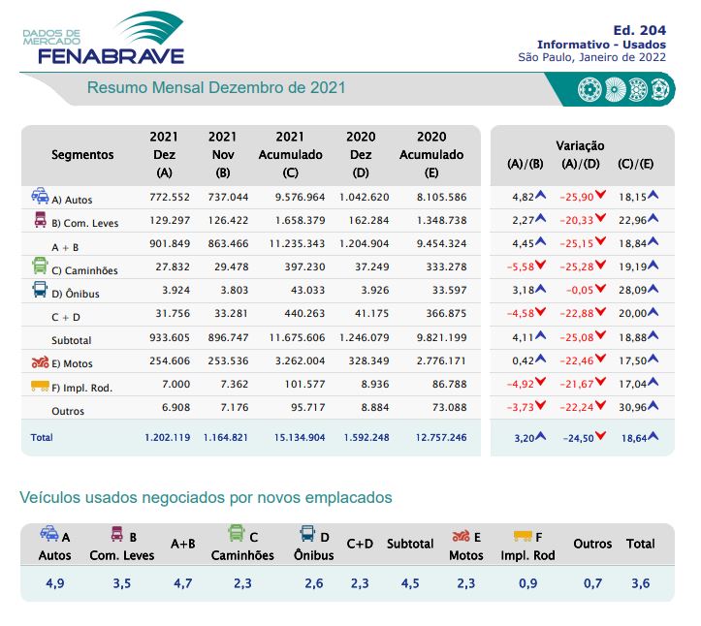The width and height of the screenshot is (701, 626).
Task: Click the red motorcycle icon beside 'E) Motos'
Action: tap(40, 361)
